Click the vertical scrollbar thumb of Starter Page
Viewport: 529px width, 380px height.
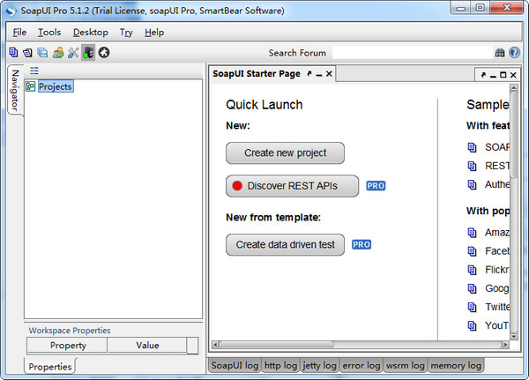click(514, 135)
